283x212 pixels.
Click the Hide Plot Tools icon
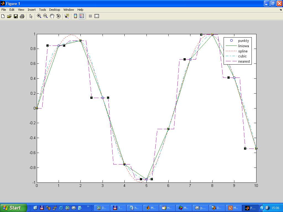point(90,16)
